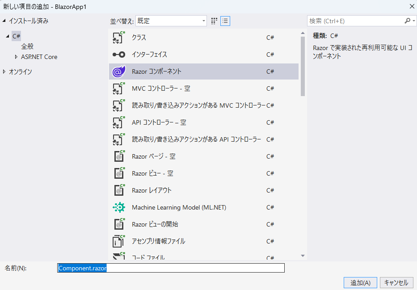Click the MVC コントローラー - 空 icon

click(x=118, y=88)
